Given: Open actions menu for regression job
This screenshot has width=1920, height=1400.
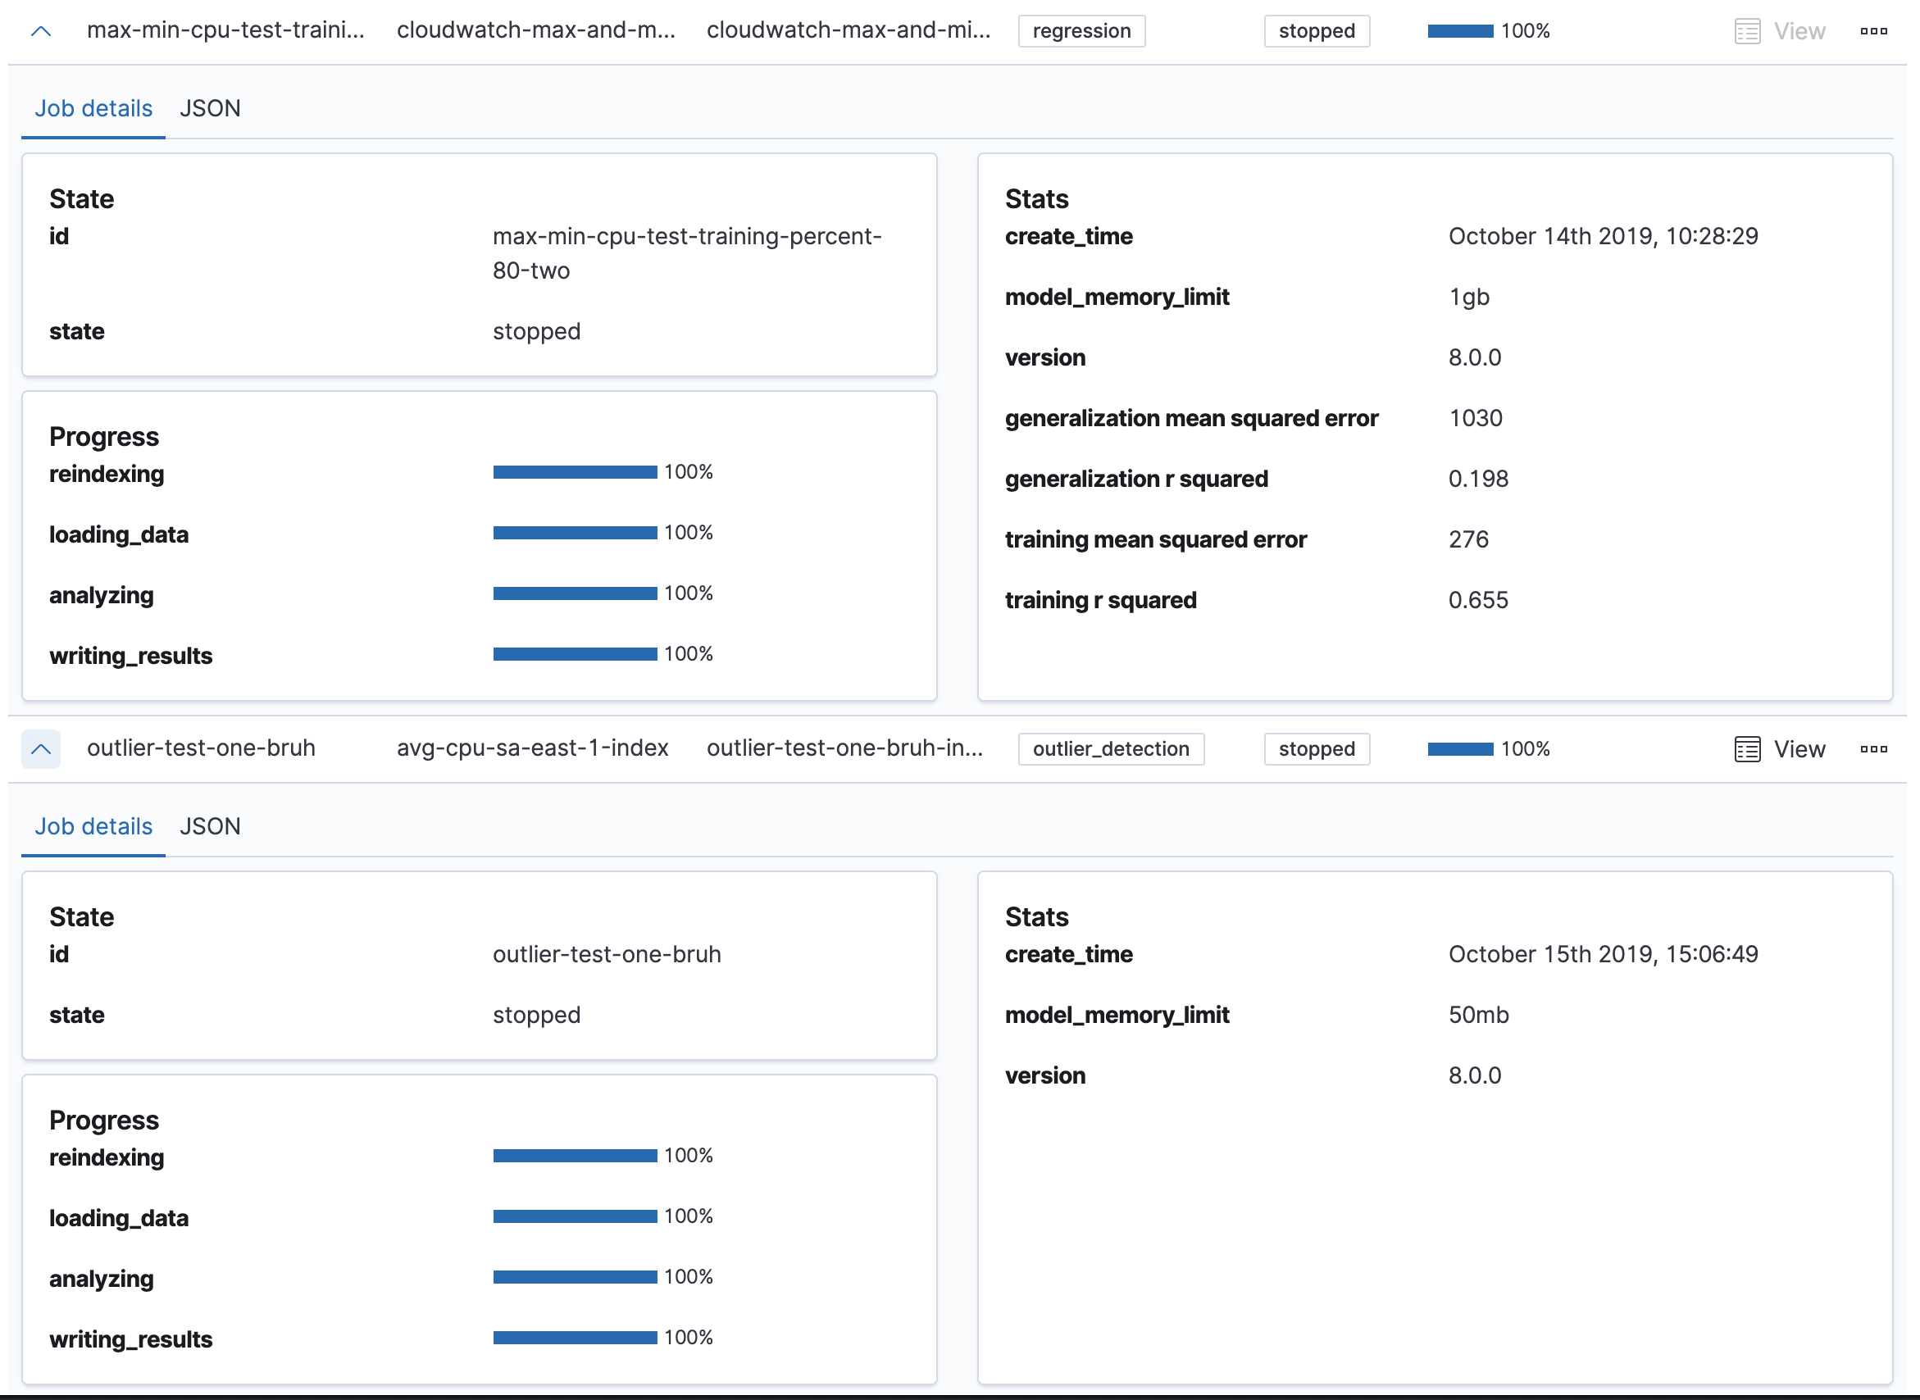Looking at the screenshot, I should coord(1873,31).
